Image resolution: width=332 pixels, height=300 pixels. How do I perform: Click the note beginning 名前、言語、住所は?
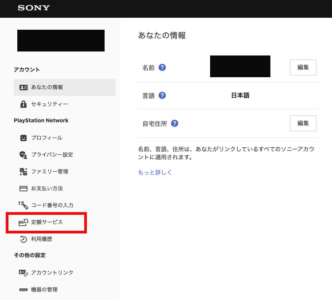point(226,153)
